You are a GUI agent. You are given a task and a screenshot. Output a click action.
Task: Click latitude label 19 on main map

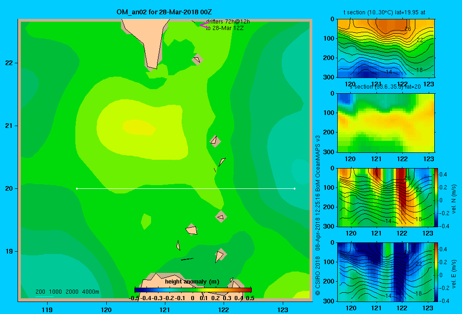(x=9, y=251)
